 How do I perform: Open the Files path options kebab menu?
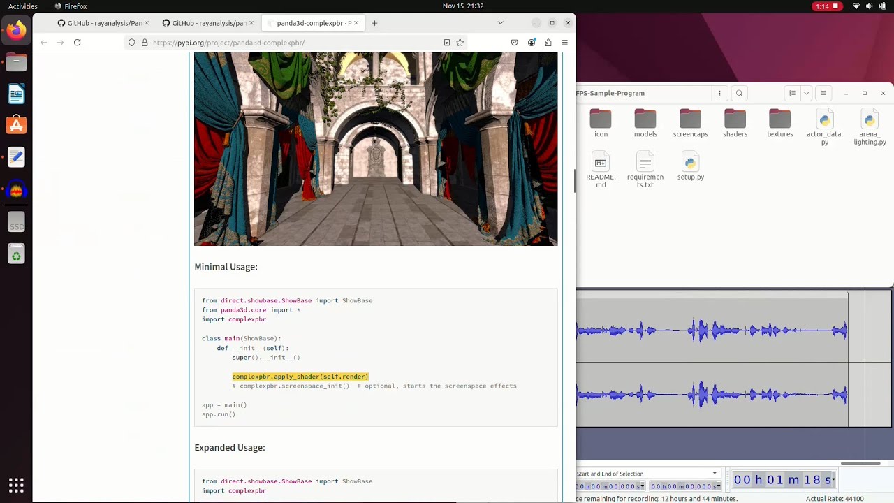tap(720, 93)
